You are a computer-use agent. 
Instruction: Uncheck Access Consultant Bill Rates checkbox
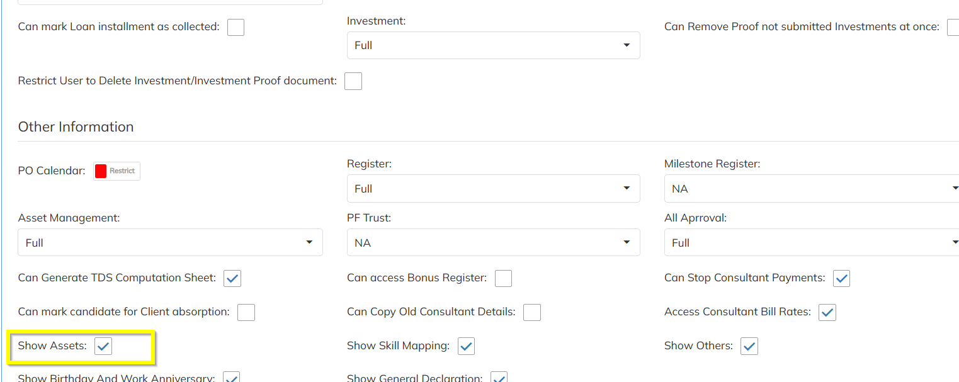(x=827, y=312)
